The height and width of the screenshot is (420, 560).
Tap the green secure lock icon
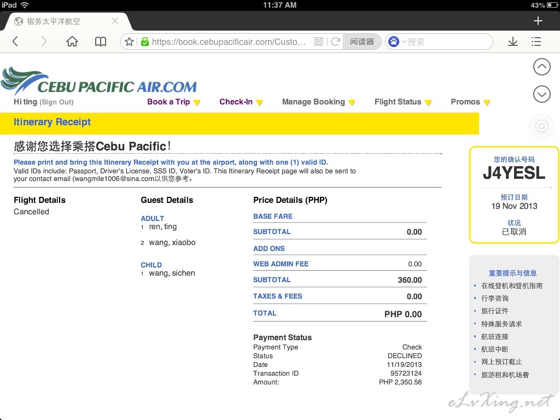[144, 42]
